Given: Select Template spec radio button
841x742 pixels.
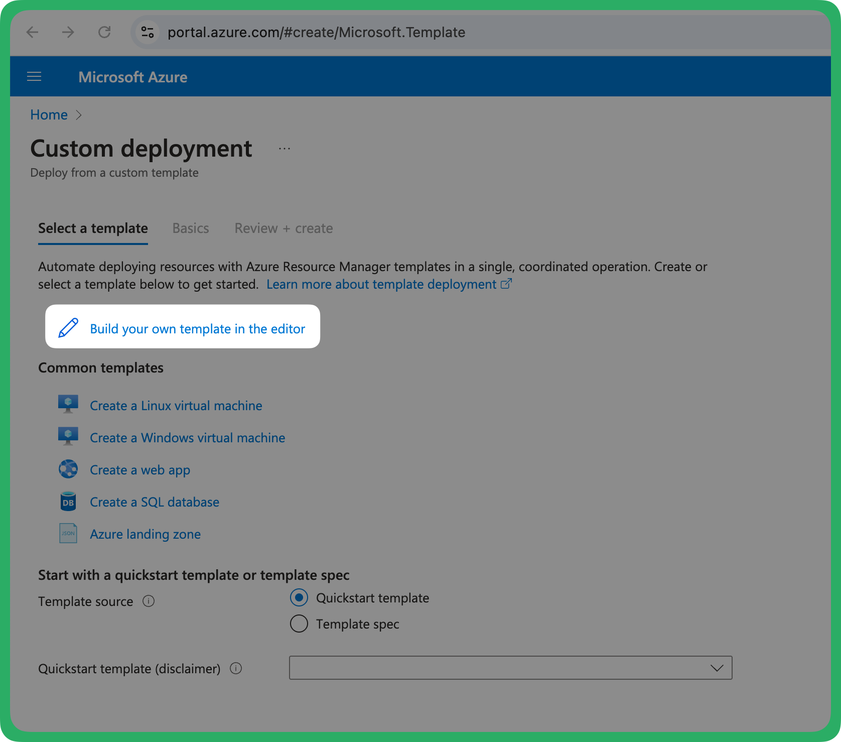Looking at the screenshot, I should (299, 624).
